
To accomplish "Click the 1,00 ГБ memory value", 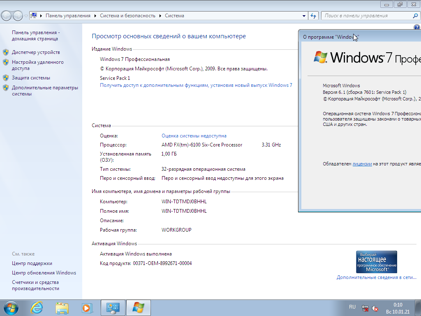I will pos(169,154).
